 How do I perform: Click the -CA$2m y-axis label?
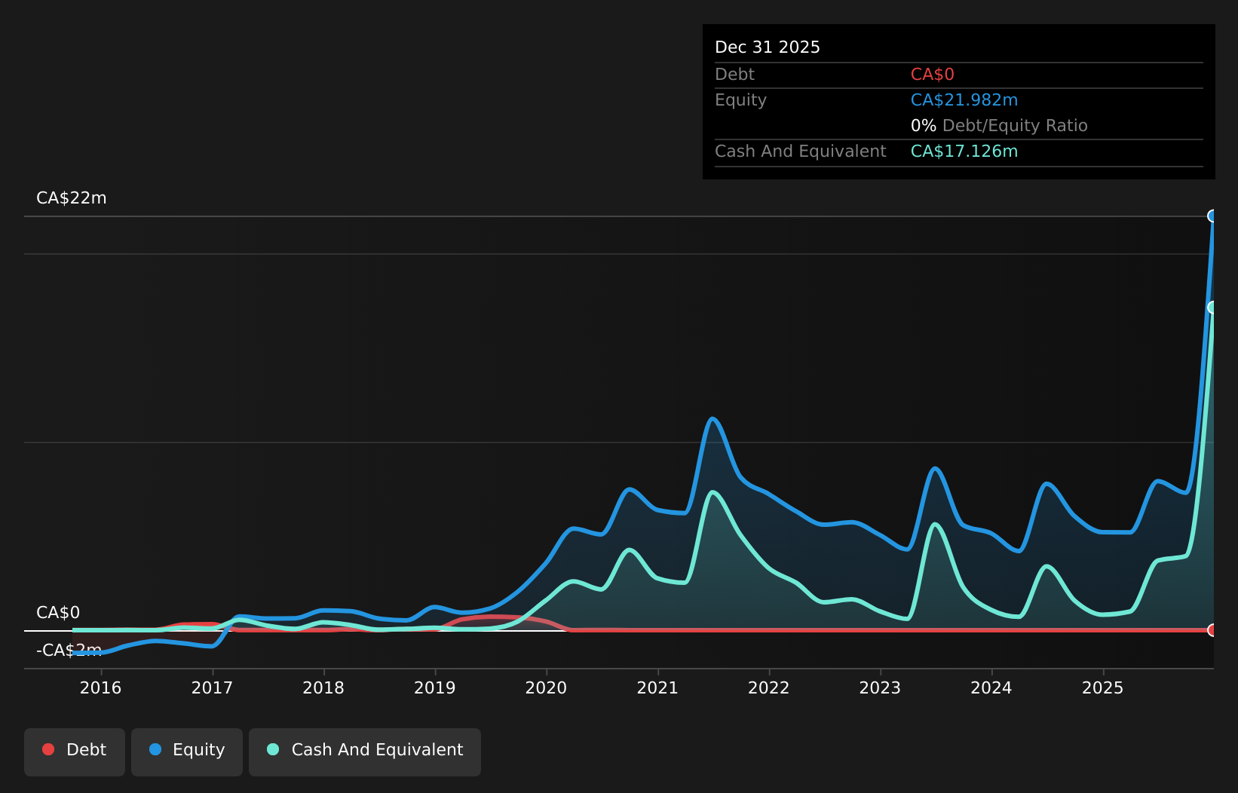click(69, 651)
